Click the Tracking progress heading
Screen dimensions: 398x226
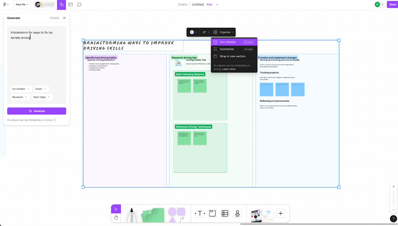click(269, 73)
